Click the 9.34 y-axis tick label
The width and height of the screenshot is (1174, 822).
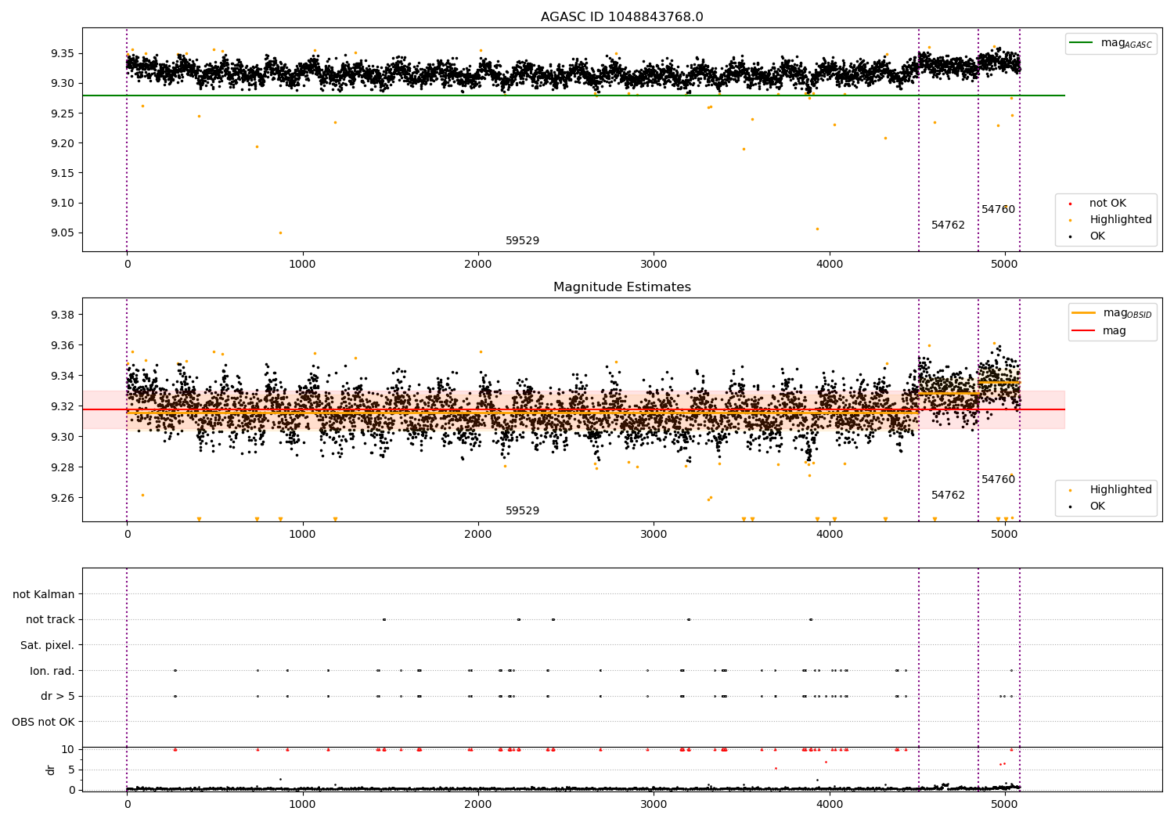(63, 376)
